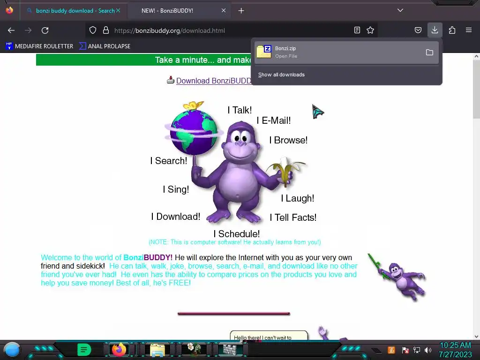Open the taskbar clock showing 10:25 AM

point(455,350)
